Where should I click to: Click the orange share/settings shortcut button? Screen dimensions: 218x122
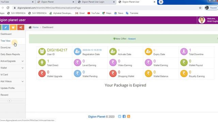click(x=21, y=27)
